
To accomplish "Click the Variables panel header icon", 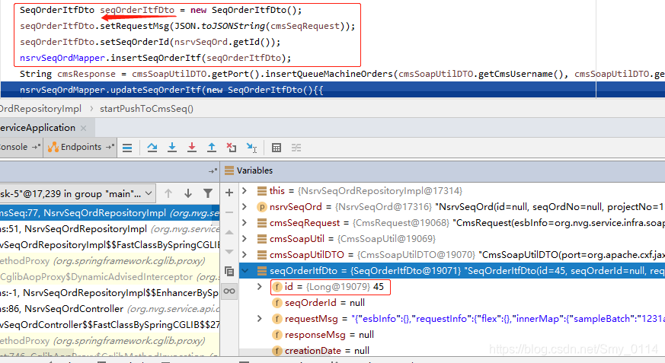I will click(229, 170).
